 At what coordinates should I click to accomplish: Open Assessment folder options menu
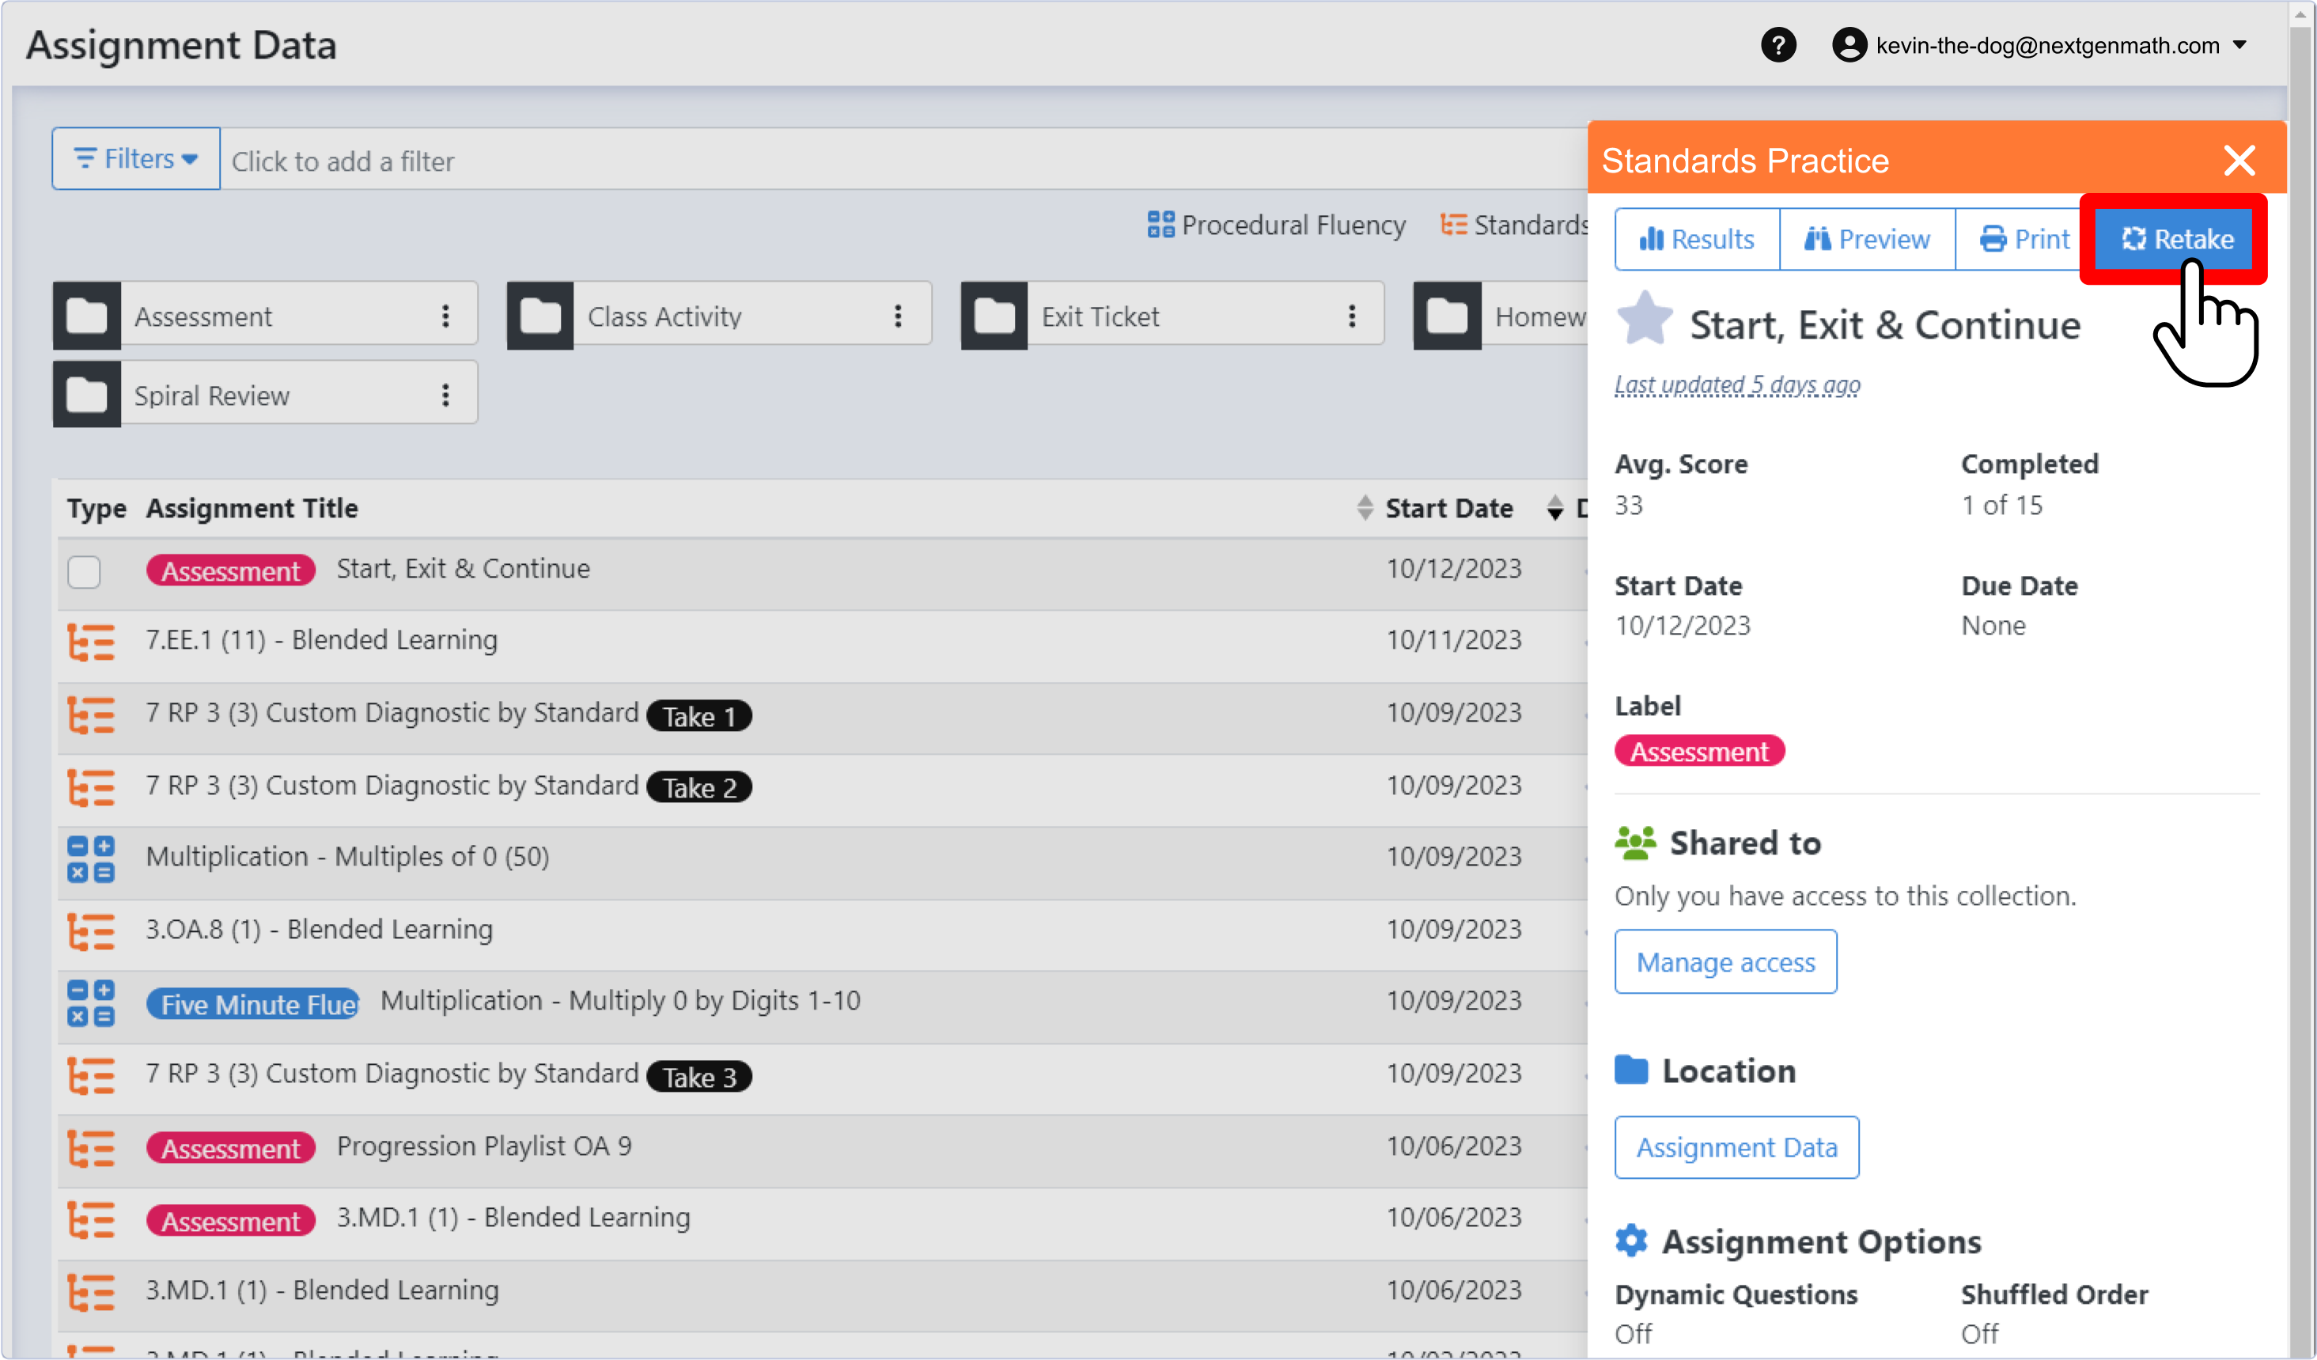point(446,316)
